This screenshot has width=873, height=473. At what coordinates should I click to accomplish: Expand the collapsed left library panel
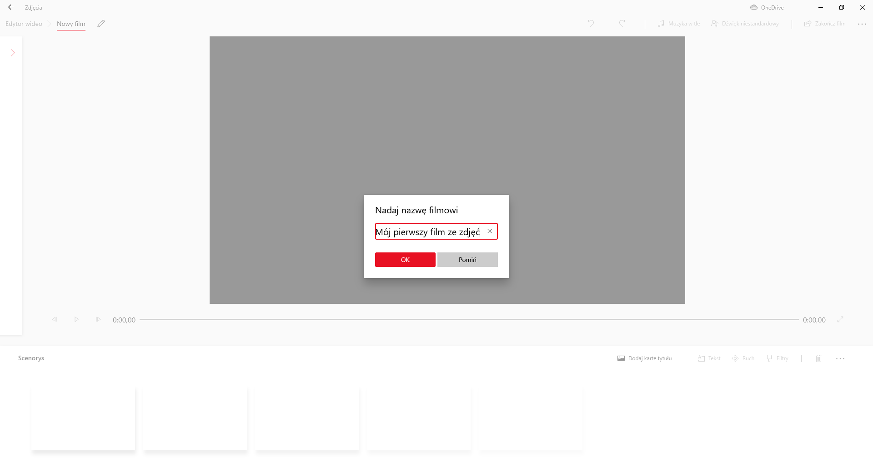coord(13,53)
